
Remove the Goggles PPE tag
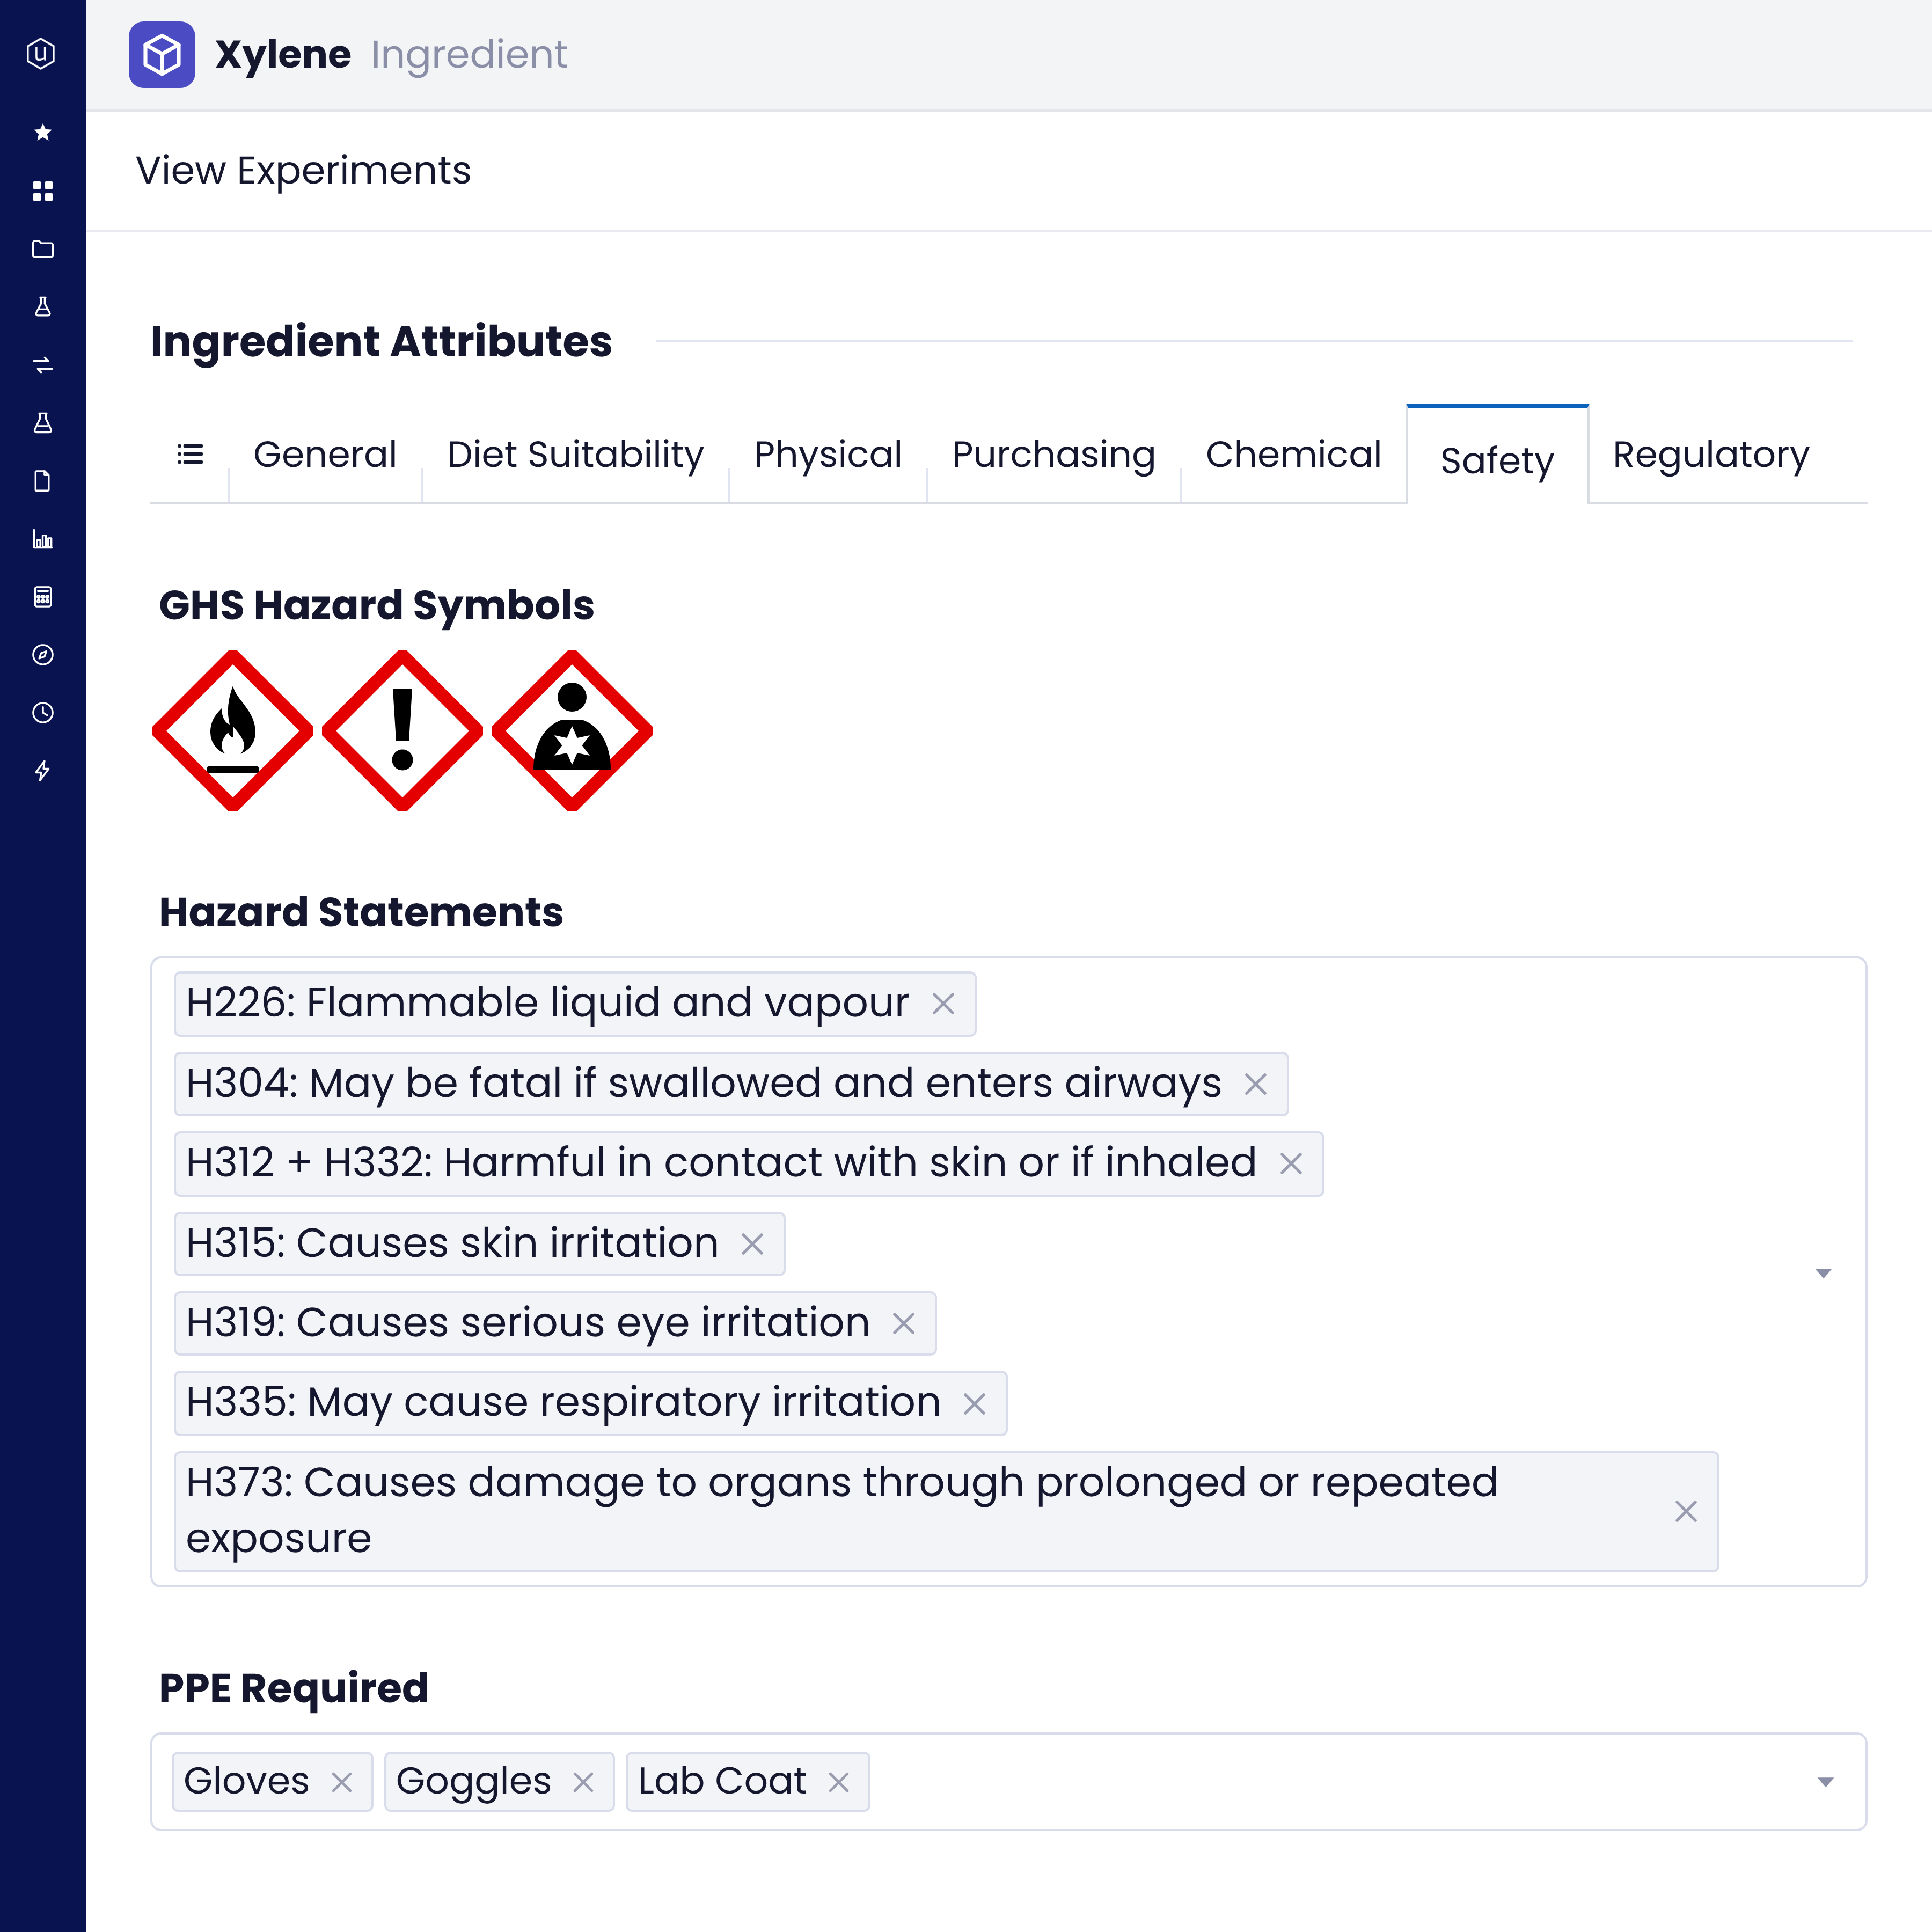(583, 1782)
